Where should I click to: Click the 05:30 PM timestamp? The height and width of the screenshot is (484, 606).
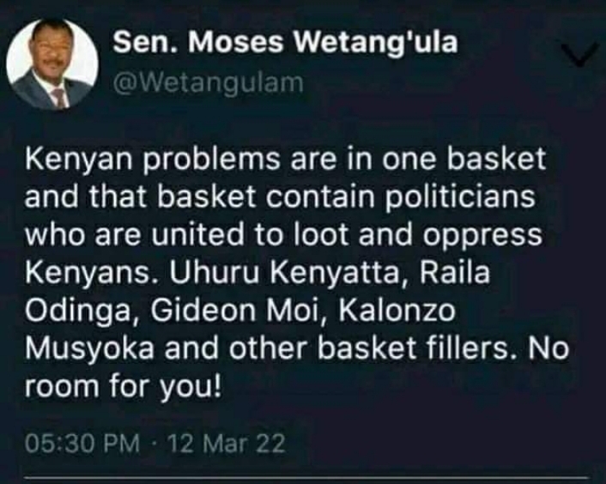coord(82,444)
